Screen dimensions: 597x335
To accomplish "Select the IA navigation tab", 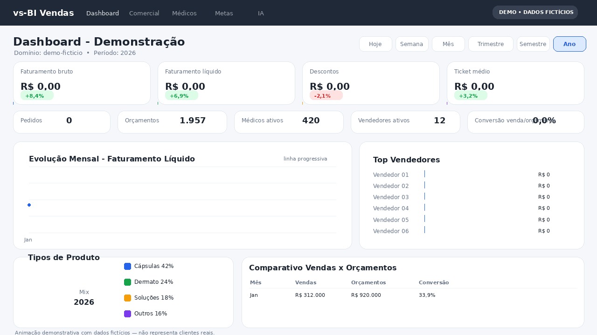I will tap(261, 13).
